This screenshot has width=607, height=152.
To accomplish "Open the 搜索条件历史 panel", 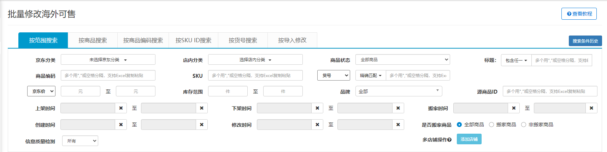I will coord(585,41).
